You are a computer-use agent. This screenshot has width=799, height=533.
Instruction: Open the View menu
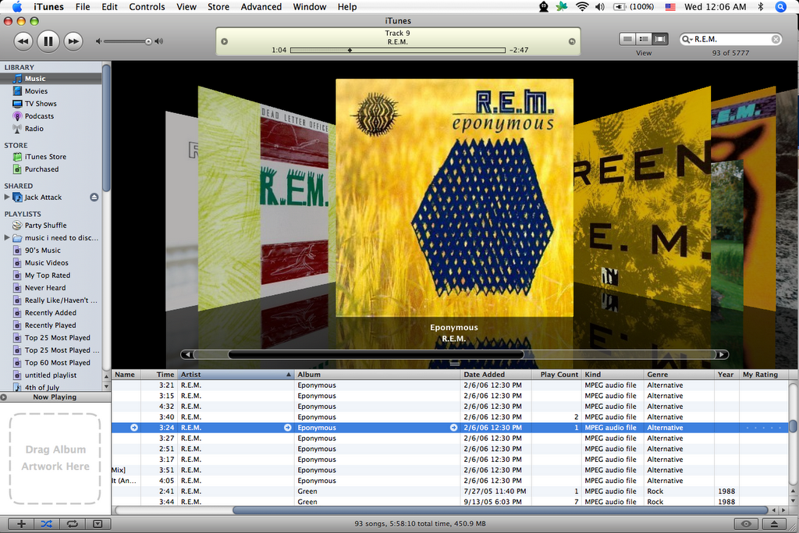click(x=186, y=6)
